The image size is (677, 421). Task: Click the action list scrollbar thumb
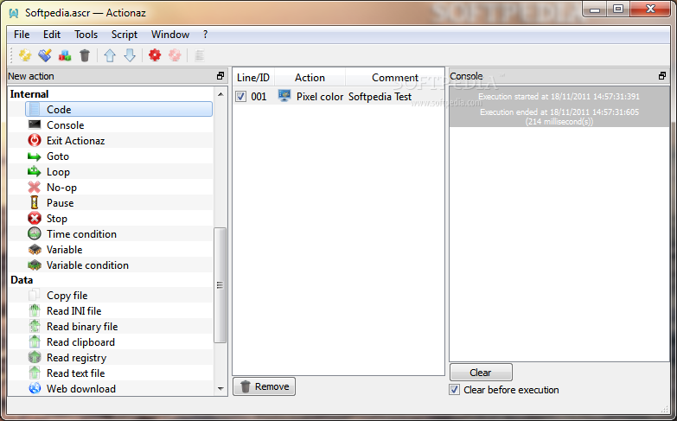point(220,285)
